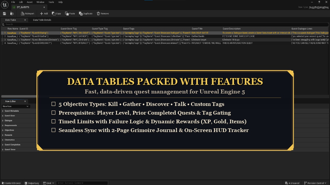Select the QuestID.INTERACT row cell
This screenshot has height=185, width=330.
pyautogui.click(x=35, y=43)
